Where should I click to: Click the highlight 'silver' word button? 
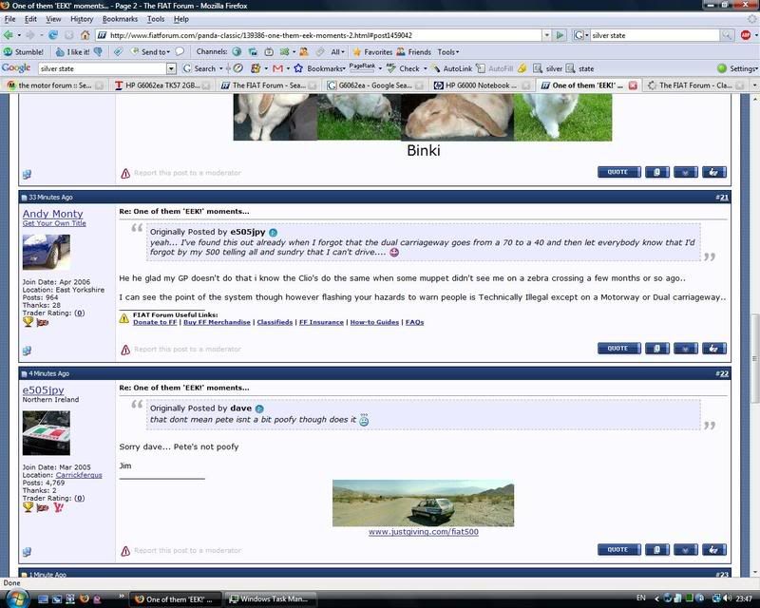pyautogui.click(x=548, y=68)
